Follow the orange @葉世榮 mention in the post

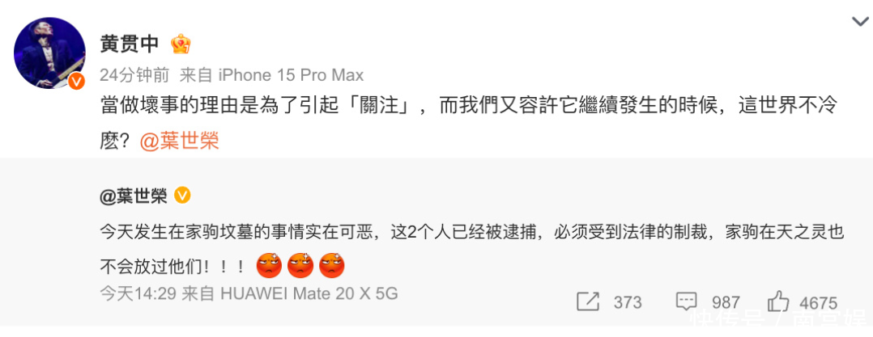[179, 141]
